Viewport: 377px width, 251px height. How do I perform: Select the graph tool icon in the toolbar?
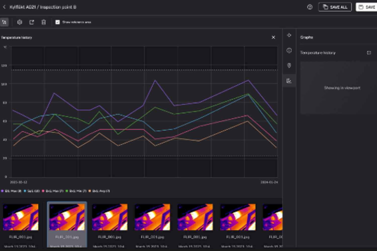coord(4,22)
